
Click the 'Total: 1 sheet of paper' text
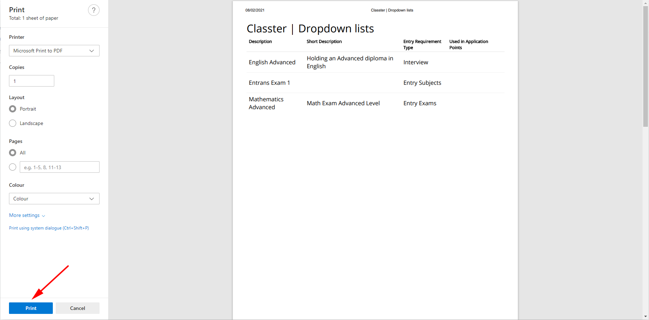(x=33, y=18)
